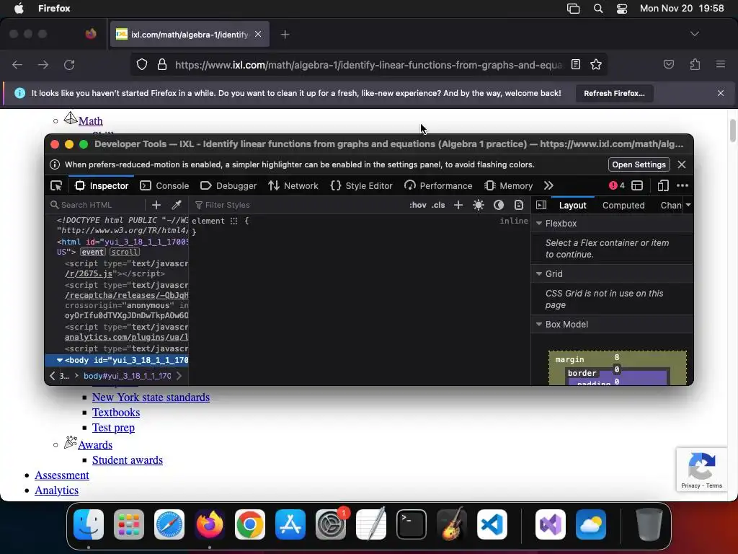
Task: Toggle the :hov pseudo-class panel
Action: click(418, 205)
